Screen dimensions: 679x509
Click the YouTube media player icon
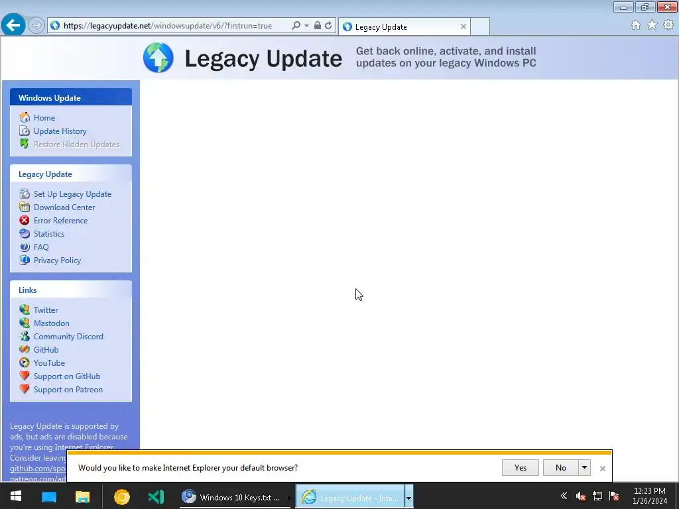(x=25, y=363)
